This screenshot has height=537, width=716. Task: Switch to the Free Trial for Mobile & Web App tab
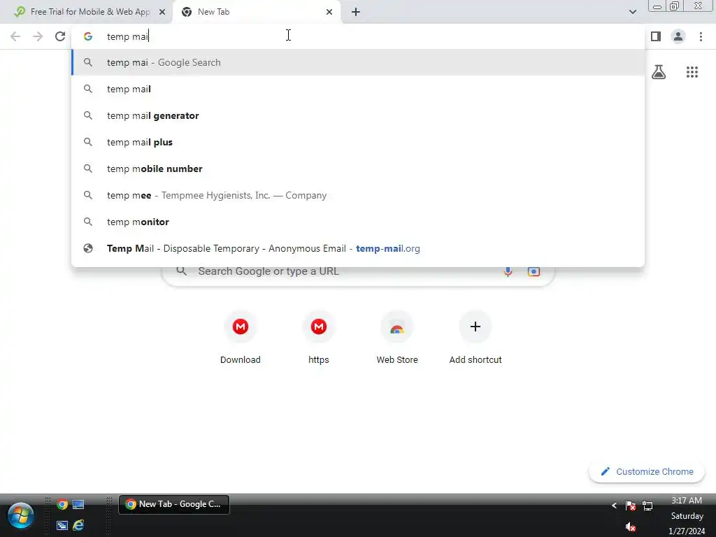[86, 12]
